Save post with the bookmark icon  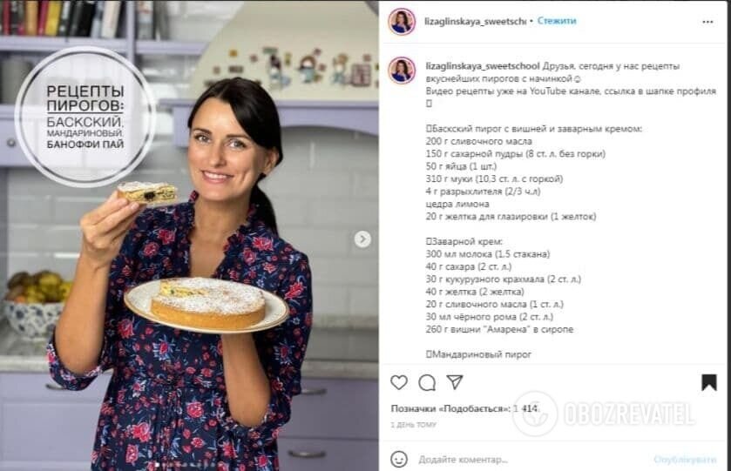click(x=709, y=382)
